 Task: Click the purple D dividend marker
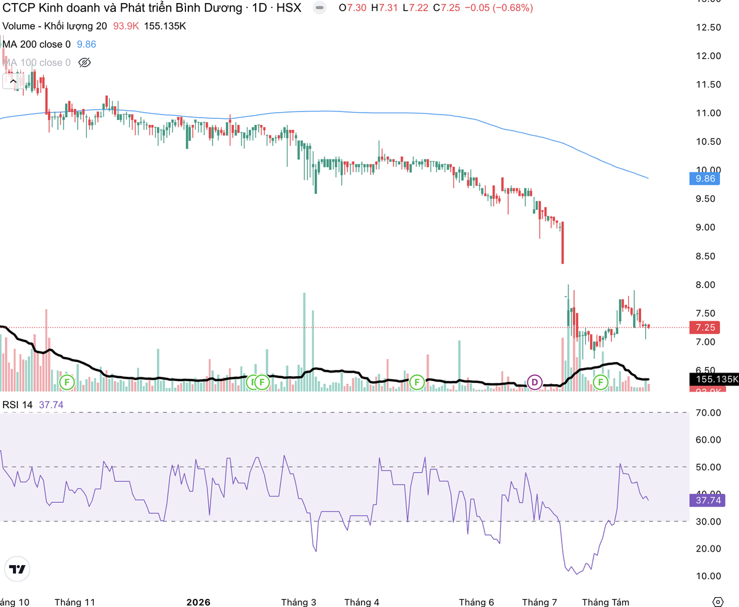pyautogui.click(x=535, y=382)
